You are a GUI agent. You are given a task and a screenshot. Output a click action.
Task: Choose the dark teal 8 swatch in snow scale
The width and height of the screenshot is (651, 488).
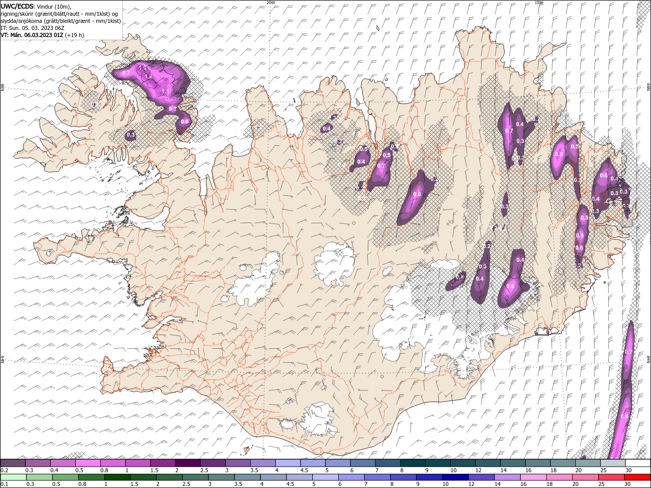click(412, 463)
